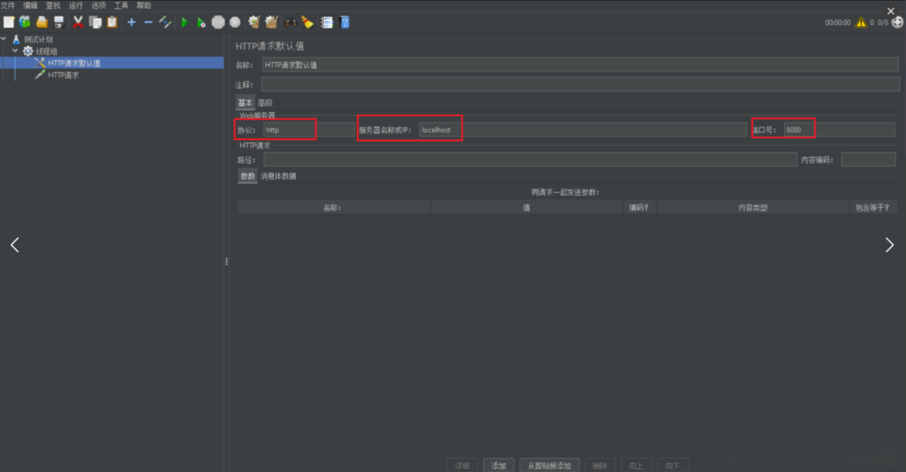The image size is (906, 472).
Task: Click the Shutdown test icon
Action: (x=235, y=22)
